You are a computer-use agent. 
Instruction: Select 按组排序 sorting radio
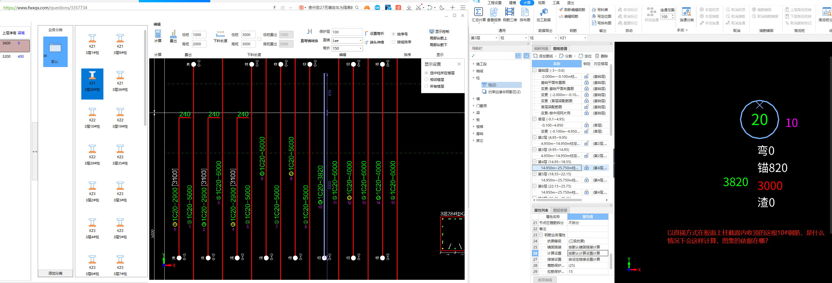click(x=393, y=42)
